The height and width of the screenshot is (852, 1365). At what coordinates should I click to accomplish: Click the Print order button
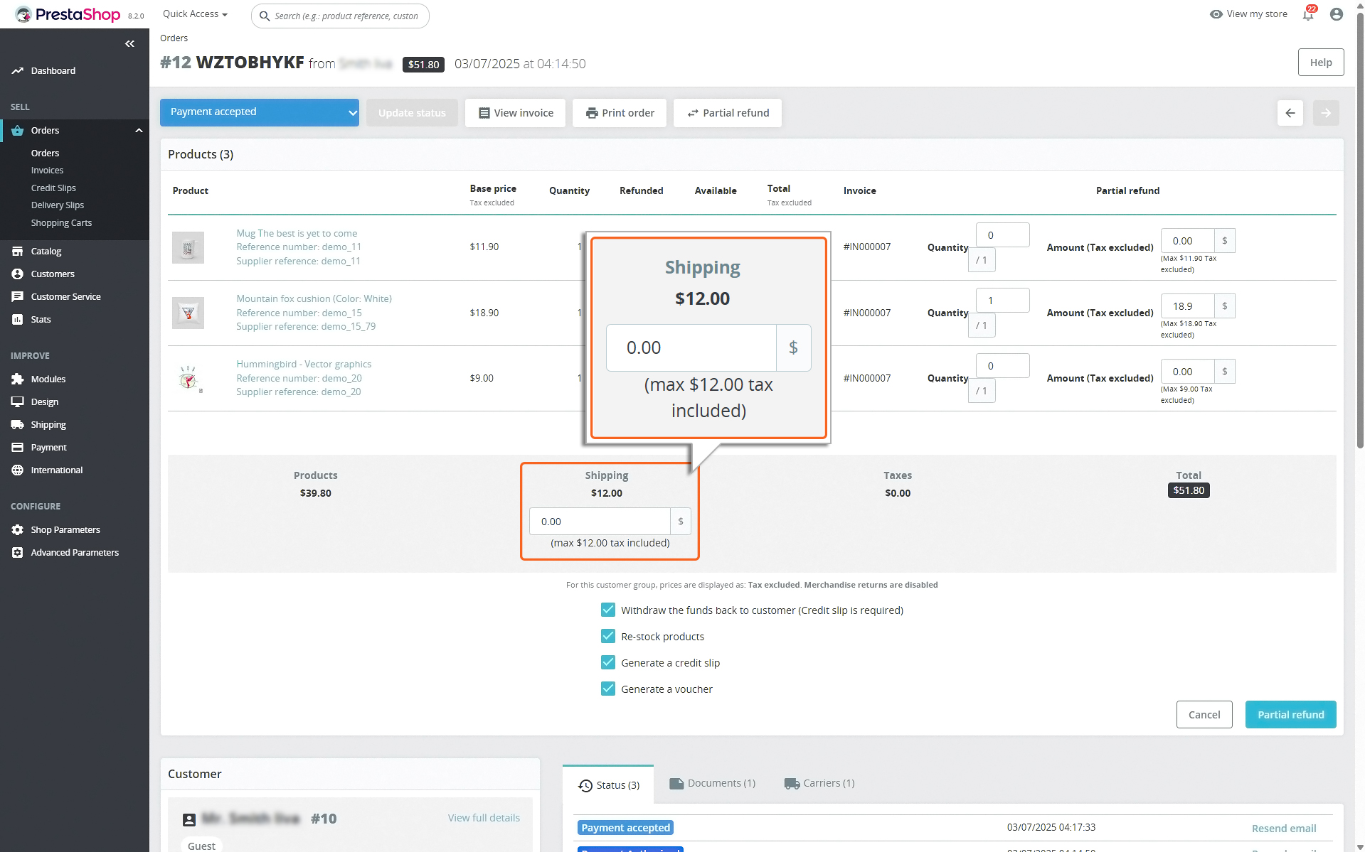click(620, 113)
